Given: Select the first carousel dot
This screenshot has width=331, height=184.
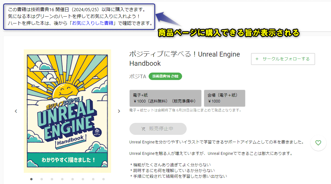Looking at the screenshot, I should coord(31,179).
